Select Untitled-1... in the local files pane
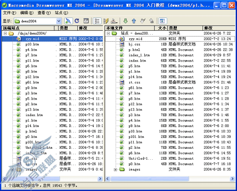237x191 pixels. click(141, 158)
